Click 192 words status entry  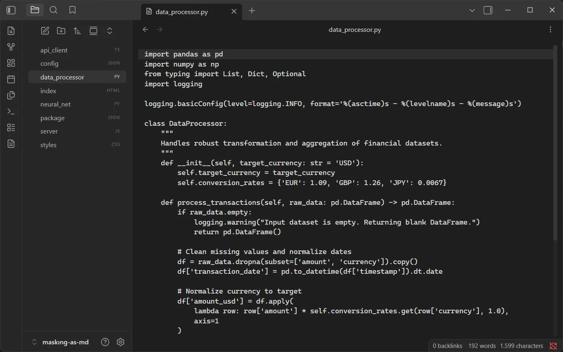(x=482, y=346)
